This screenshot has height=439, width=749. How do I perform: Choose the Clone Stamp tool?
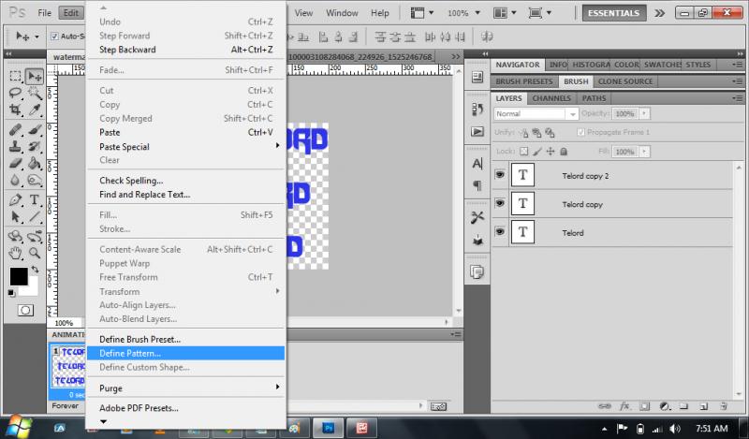click(16, 146)
